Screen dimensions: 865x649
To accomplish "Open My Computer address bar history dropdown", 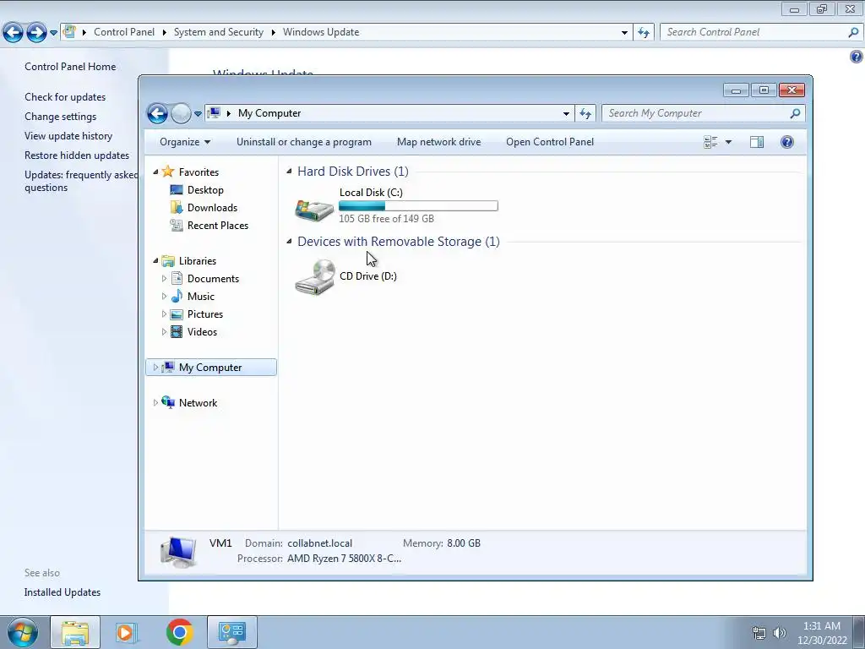I will pyautogui.click(x=566, y=114).
